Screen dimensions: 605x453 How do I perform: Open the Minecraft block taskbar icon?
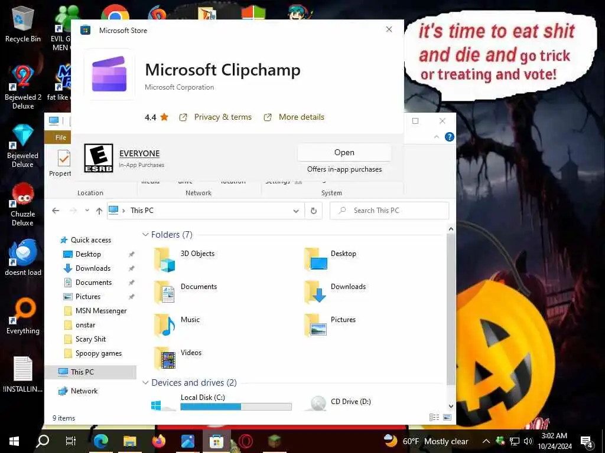274,441
